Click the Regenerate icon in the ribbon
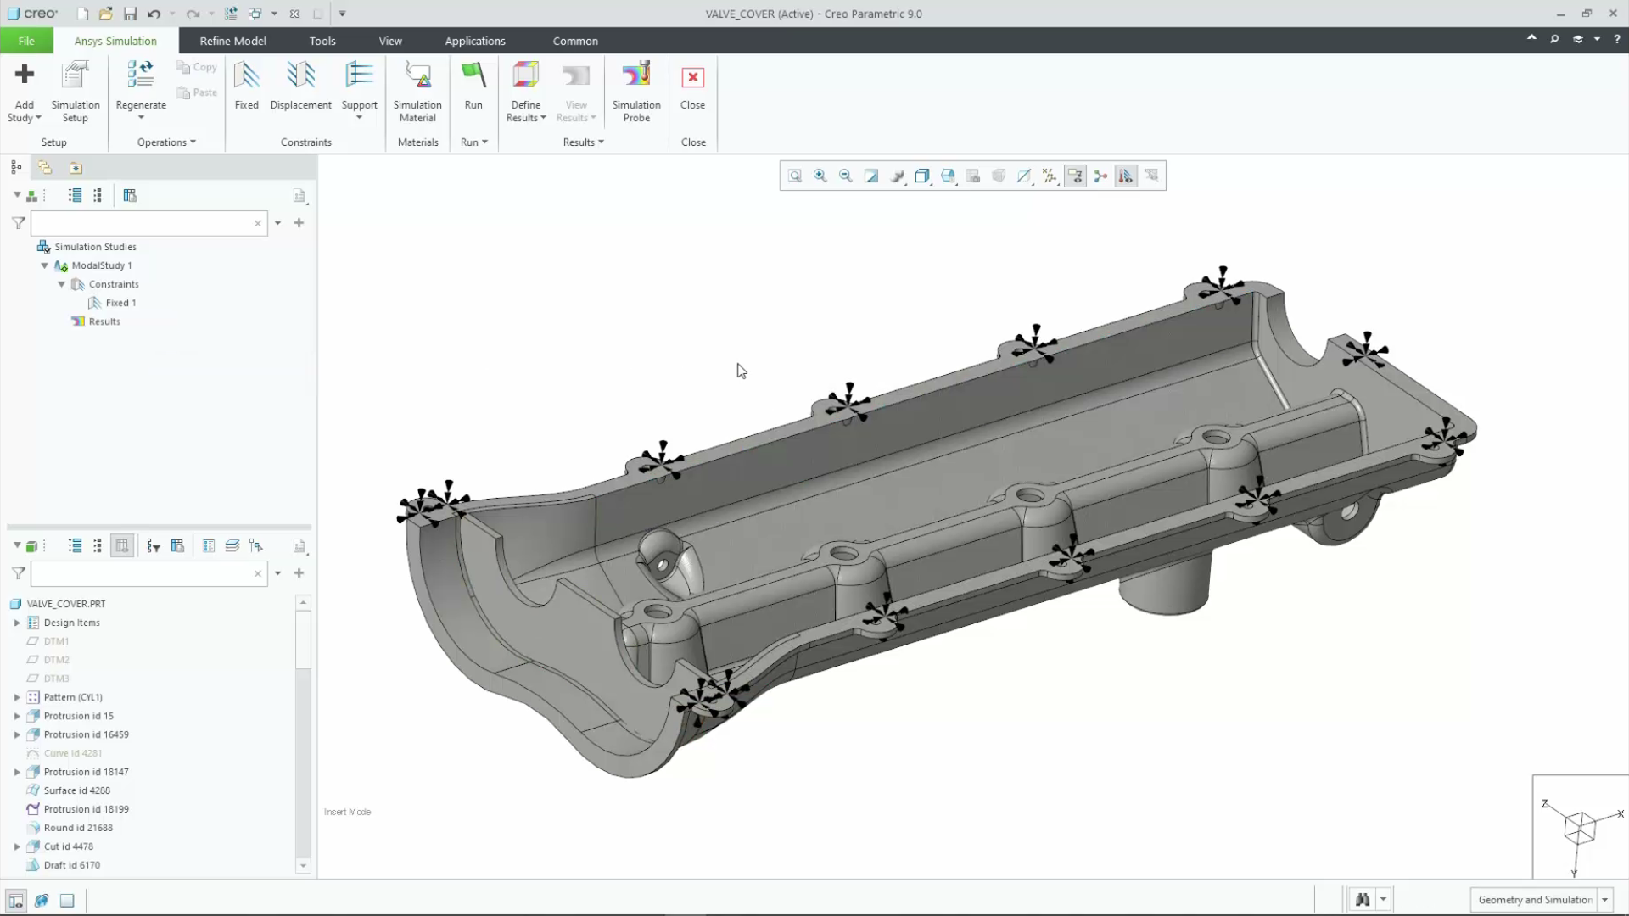This screenshot has width=1629, height=916. pos(140,75)
